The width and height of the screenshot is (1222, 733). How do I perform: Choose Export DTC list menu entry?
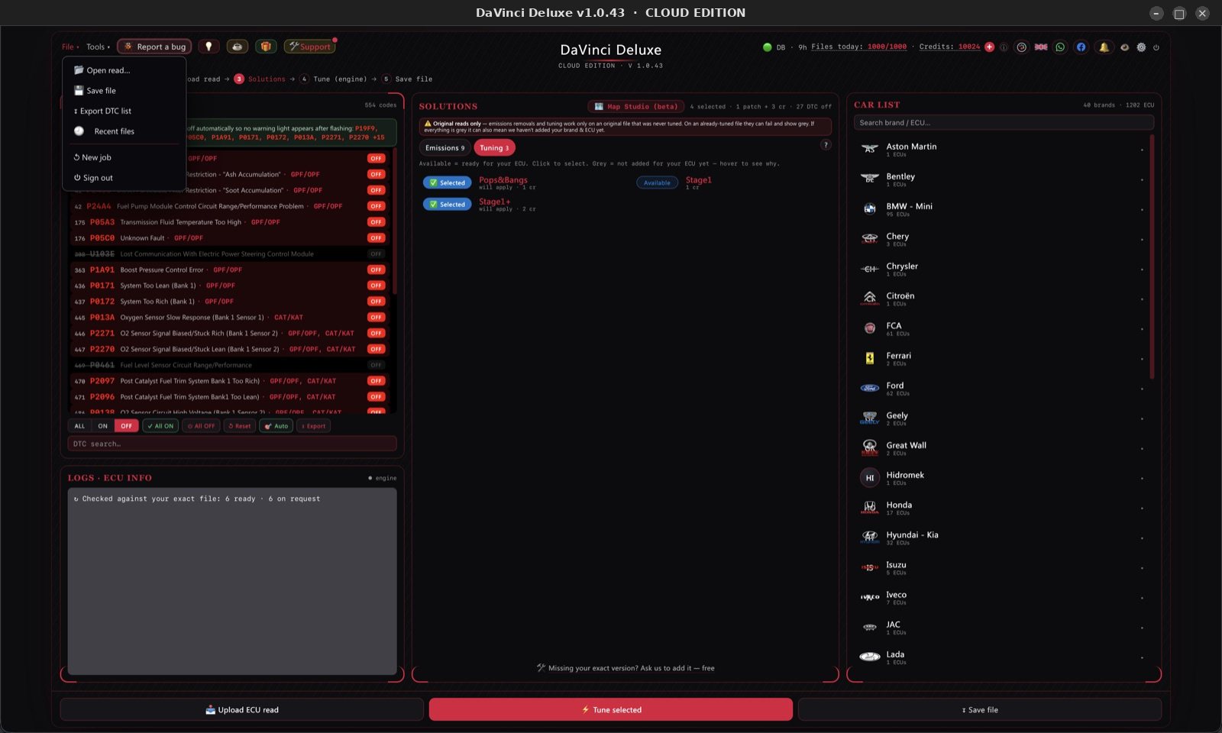tap(124, 111)
